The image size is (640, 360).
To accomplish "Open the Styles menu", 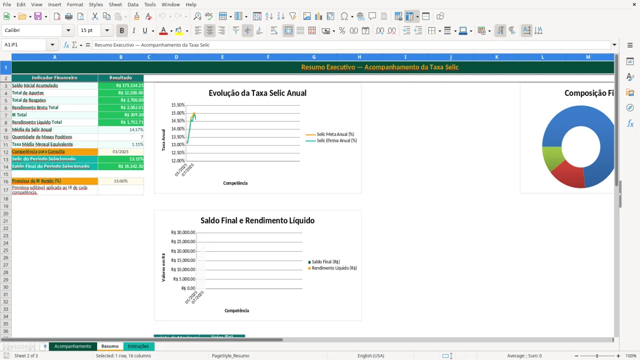I will 96,4.
